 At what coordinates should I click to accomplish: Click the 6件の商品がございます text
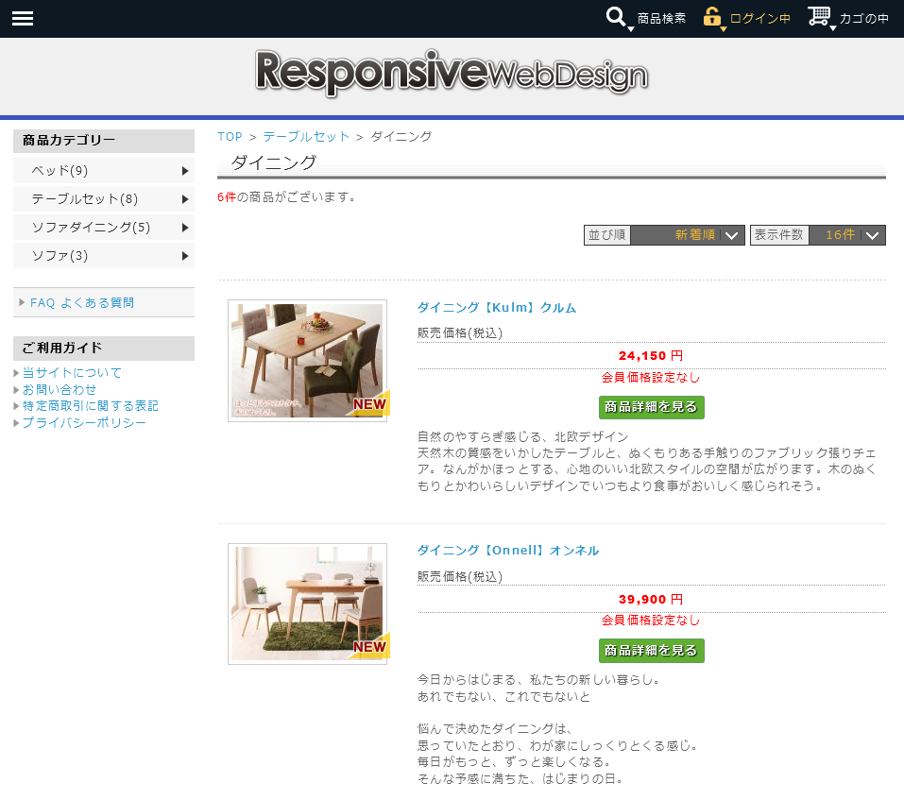pyautogui.click(x=286, y=197)
